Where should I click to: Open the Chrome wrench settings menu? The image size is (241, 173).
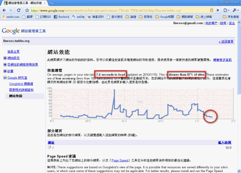235,11
